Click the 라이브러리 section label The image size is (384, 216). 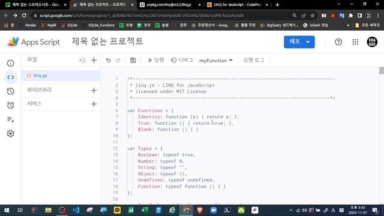click(x=40, y=90)
